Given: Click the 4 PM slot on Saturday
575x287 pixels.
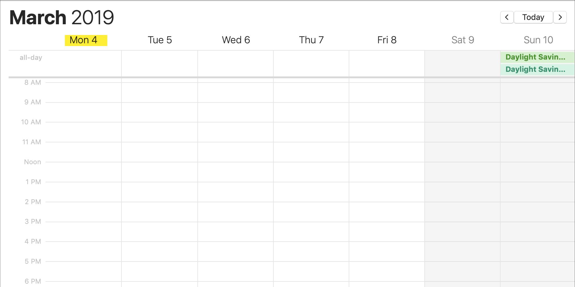Looking at the screenshot, I should [462, 251].
